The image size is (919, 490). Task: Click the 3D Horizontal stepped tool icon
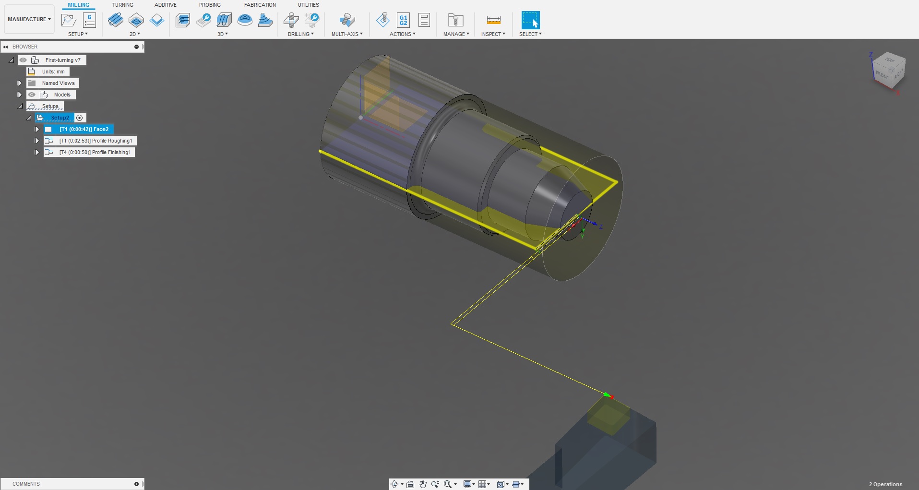pos(265,20)
